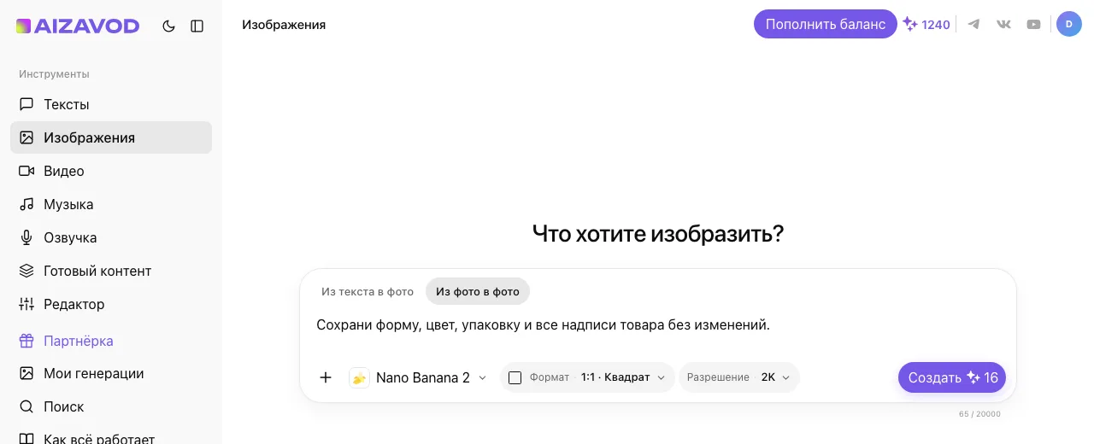The width and height of the screenshot is (1094, 444).
Task: Open Видео tool in sidebar
Action: tap(111, 171)
